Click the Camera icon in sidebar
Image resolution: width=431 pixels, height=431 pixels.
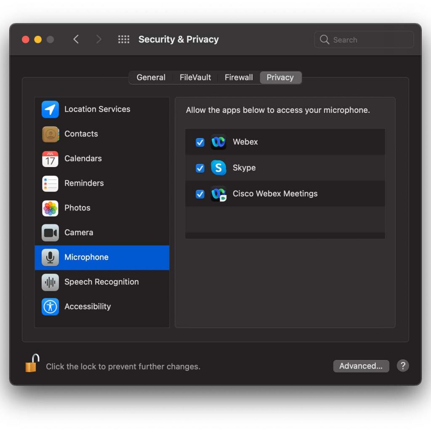(50, 233)
